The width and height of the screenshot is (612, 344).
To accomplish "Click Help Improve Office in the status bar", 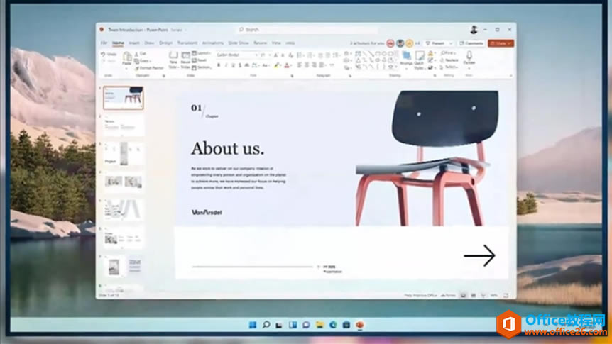I will coord(420,296).
